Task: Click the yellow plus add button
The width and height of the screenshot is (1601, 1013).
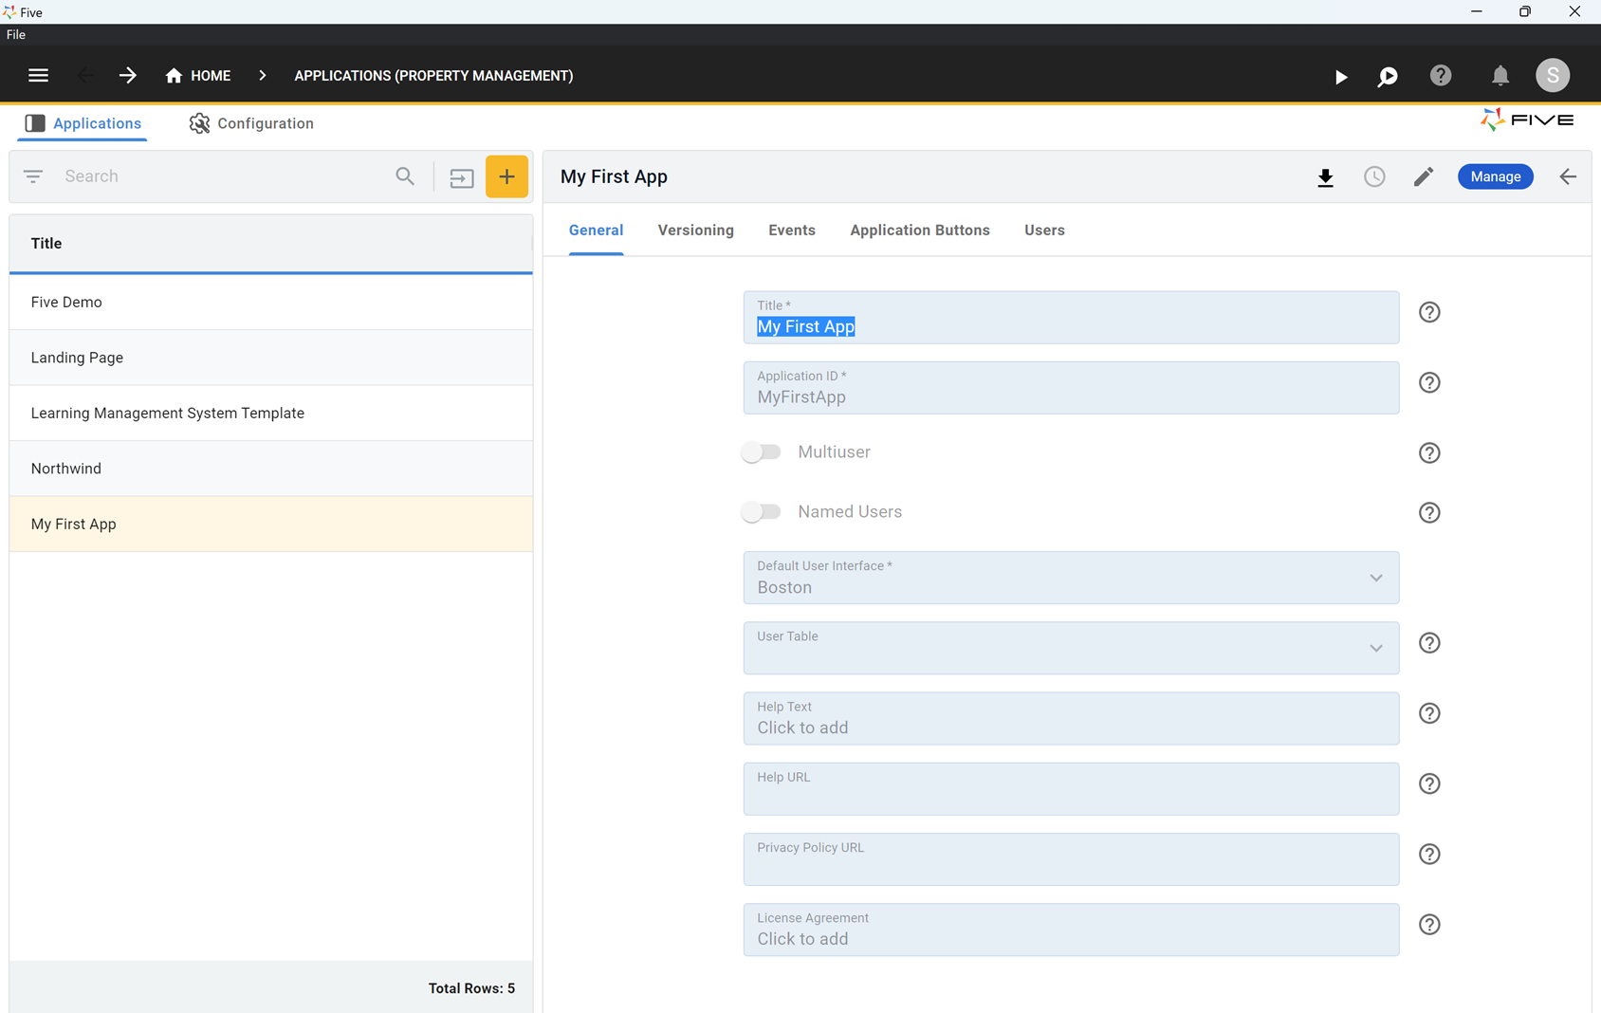Action: pyautogui.click(x=506, y=176)
